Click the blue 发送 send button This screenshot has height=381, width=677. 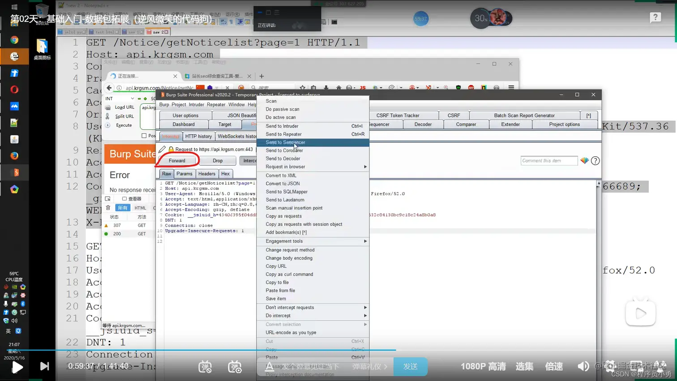coord(410,367)
